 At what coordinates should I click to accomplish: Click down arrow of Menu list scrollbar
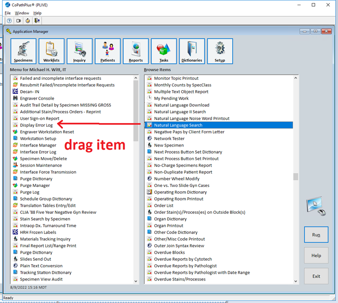[x=136, y=281]
